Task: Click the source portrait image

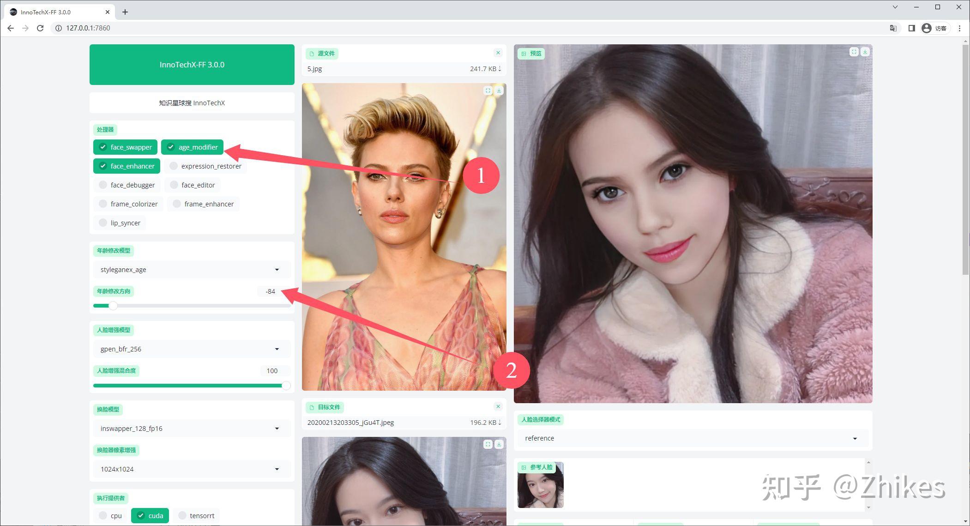Action: (404, 237)
